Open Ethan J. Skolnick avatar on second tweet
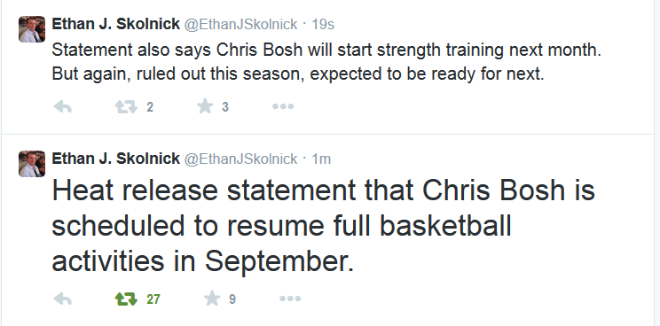660x326 pixels. 32,164
